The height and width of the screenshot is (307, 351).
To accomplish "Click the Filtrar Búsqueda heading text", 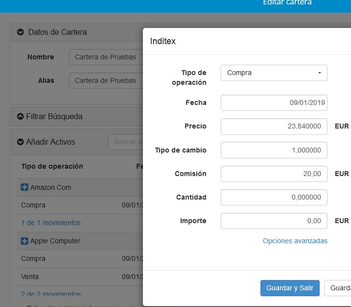I will [54, 116].
